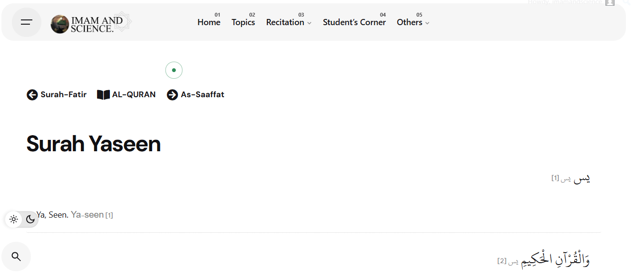Open search with the magnifier icon
Screen dimensions: 634x275
pyautogui.click(x=16, y=257)
